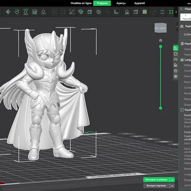Click the lay-on-face tilted cube icon

pos(43,12)
